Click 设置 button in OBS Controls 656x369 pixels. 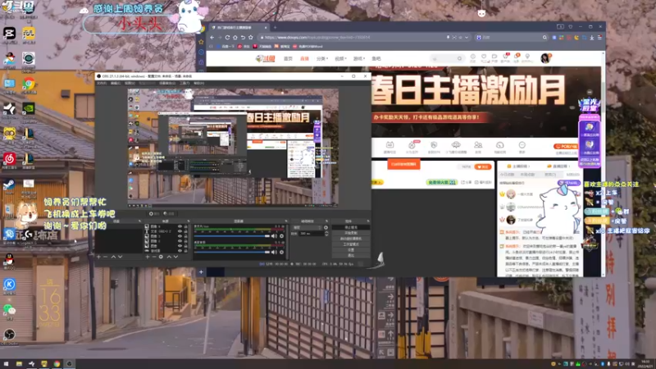pos(351,250)
